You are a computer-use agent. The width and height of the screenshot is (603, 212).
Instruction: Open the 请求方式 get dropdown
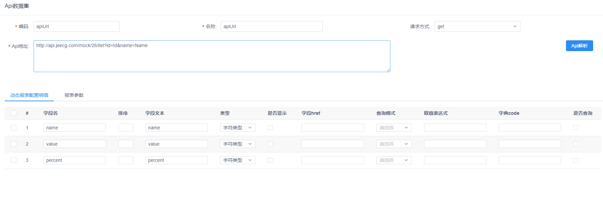[477, 26]
